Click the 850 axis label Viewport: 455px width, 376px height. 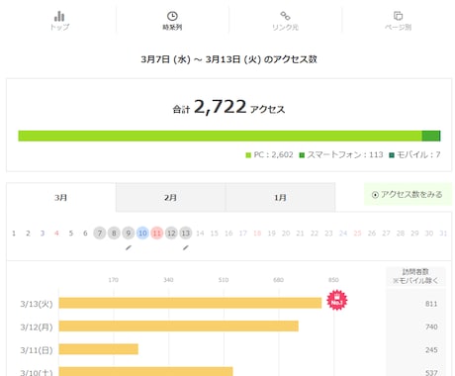click(x=333, y=280)
